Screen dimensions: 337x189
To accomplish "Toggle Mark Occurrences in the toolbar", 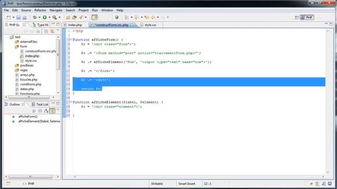I will 95,17.
